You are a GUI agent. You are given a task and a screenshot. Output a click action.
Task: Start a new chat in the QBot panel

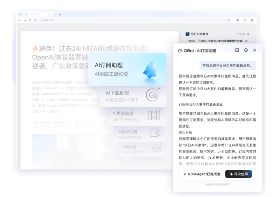point(237,50)
